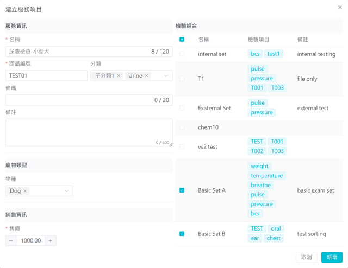Increase the 售價 with the plus button
The image size is (348, 268).
coord(51,240)
